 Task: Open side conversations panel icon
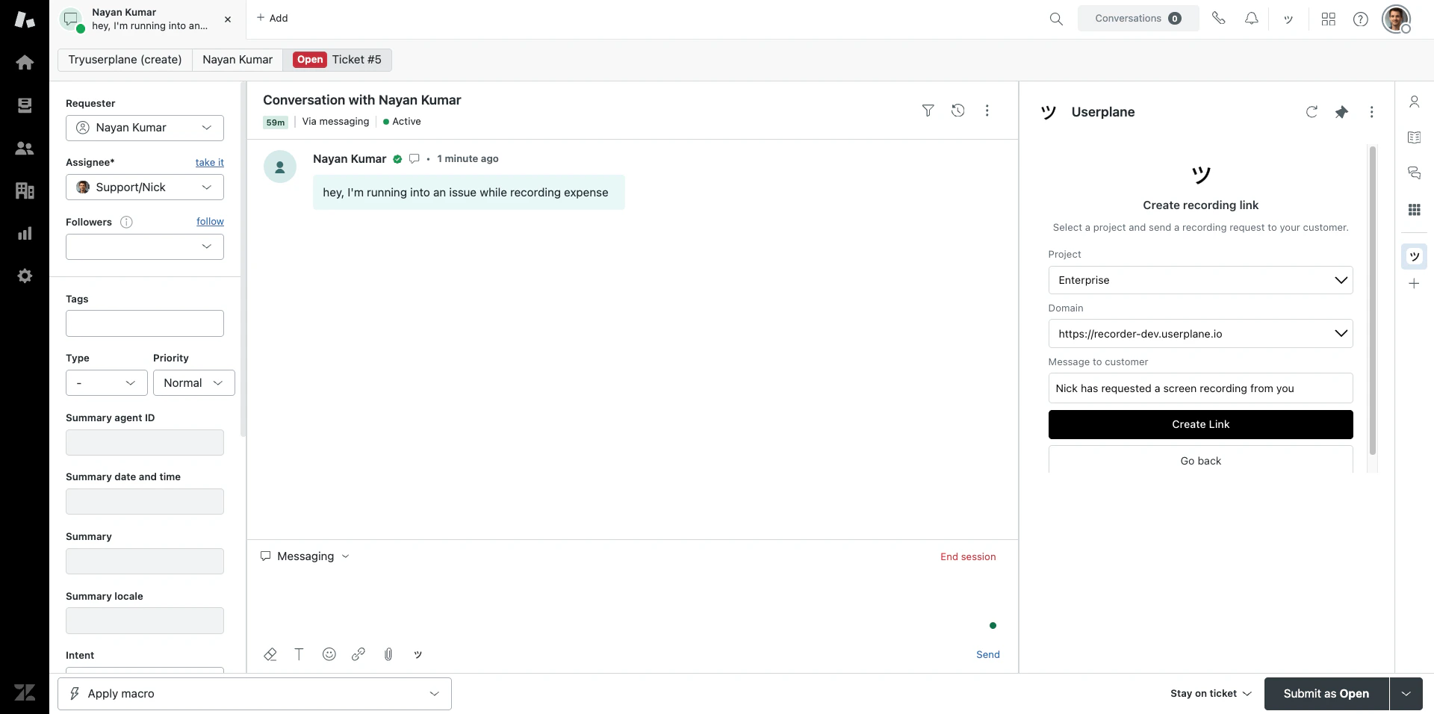tap(1414, 173)
